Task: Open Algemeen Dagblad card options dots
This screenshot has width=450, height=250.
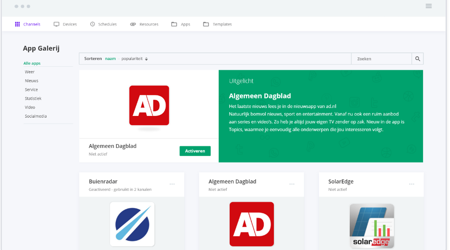Action: (x=292, y=184)
